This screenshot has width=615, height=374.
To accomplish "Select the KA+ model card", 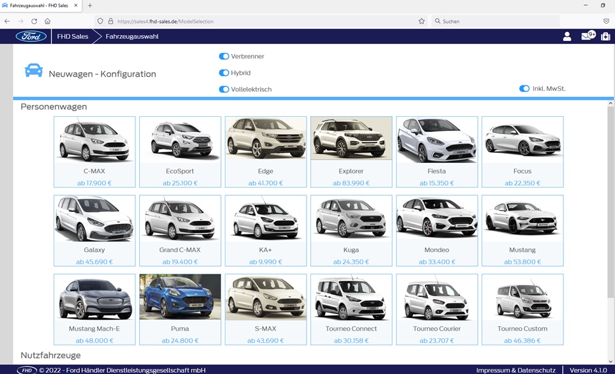I will coord(266,230).
